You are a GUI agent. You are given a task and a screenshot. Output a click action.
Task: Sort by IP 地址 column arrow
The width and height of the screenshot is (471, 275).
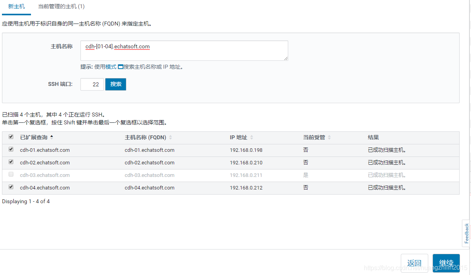click(x=252, y=137)
